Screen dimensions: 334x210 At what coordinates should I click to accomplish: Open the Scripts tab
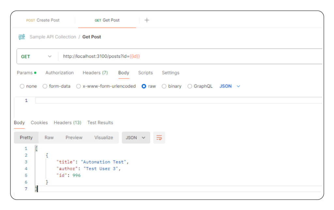145,73
